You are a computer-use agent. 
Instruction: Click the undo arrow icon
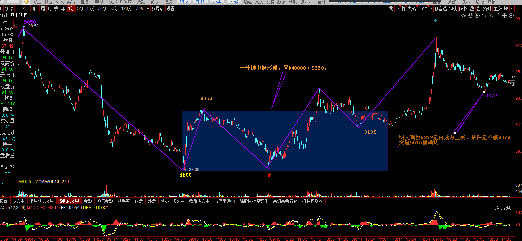tap(484, 15)
